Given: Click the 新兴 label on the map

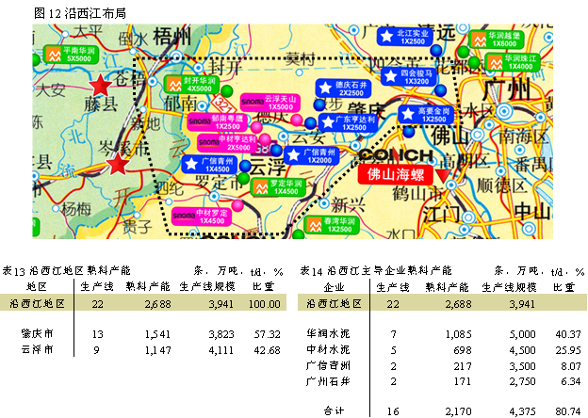Looking at the screenshot, I should pyautogui.click(x=348, y=204).
